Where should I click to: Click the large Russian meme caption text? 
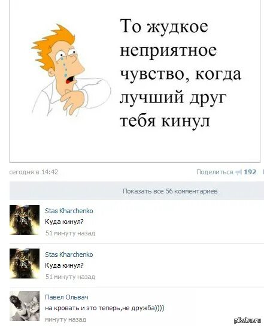pyautogui.click(x=181, y=73)
